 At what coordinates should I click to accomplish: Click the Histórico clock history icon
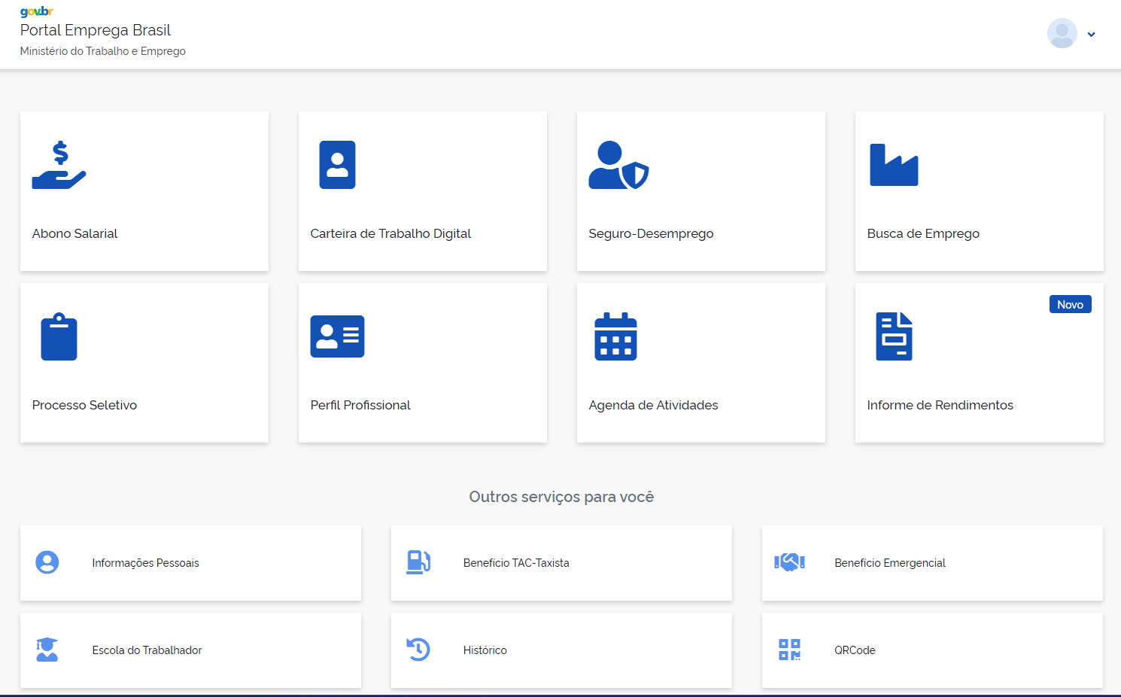click(x=418, y=650)
